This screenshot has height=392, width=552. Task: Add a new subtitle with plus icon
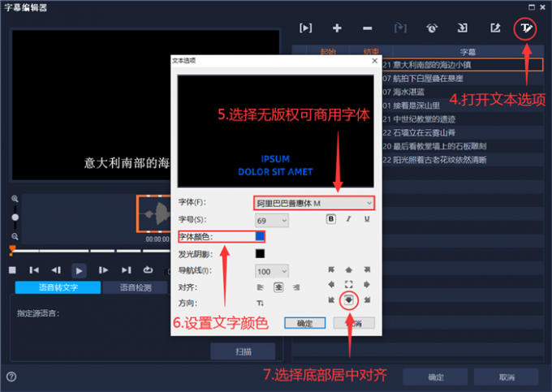(337, 28)
